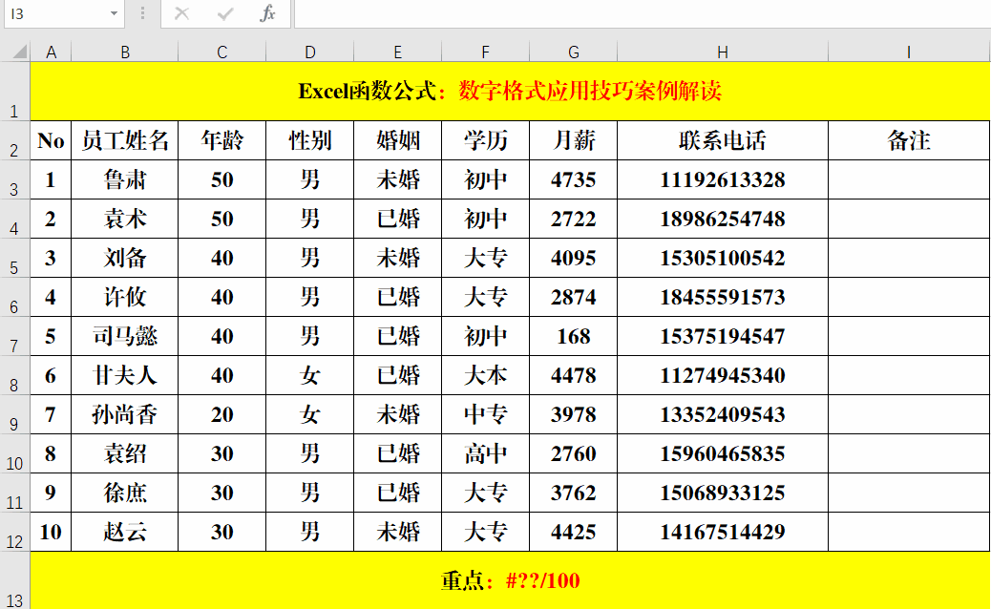
Task: Click the '月薪' header cell
Action: point(573,140)
